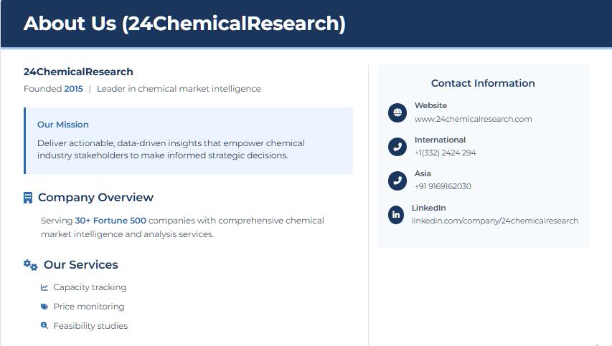Click the Capacity tracking chart icon
Viewport: 612px width, 346px height.
point(44,287)
